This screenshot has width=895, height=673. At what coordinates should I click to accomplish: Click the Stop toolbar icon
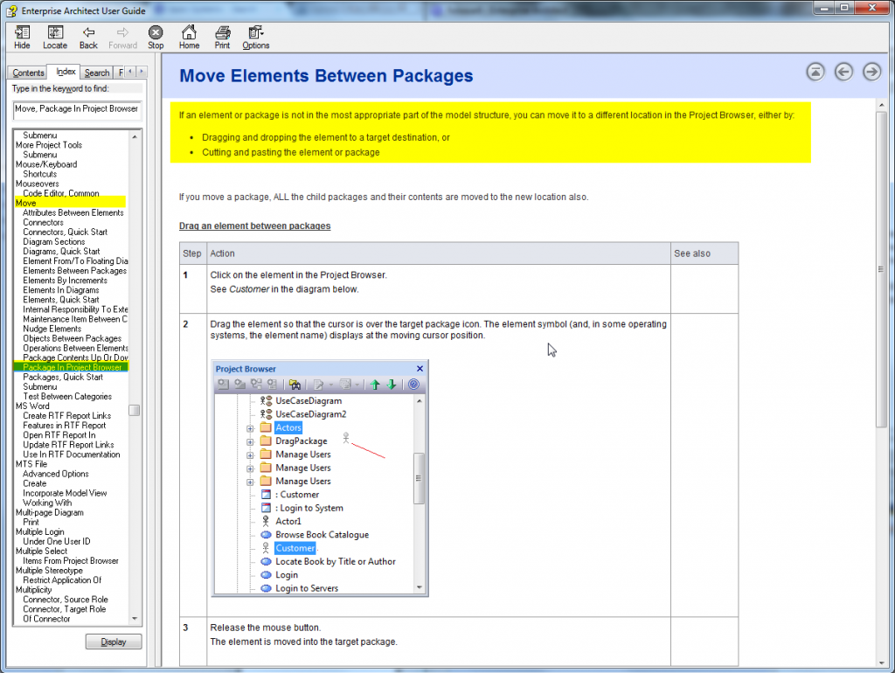click(156, 38)
